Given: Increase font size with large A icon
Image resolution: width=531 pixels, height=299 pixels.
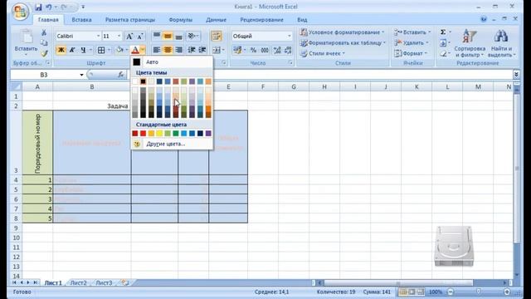Looking at the screenshot, I should point(129,36).
